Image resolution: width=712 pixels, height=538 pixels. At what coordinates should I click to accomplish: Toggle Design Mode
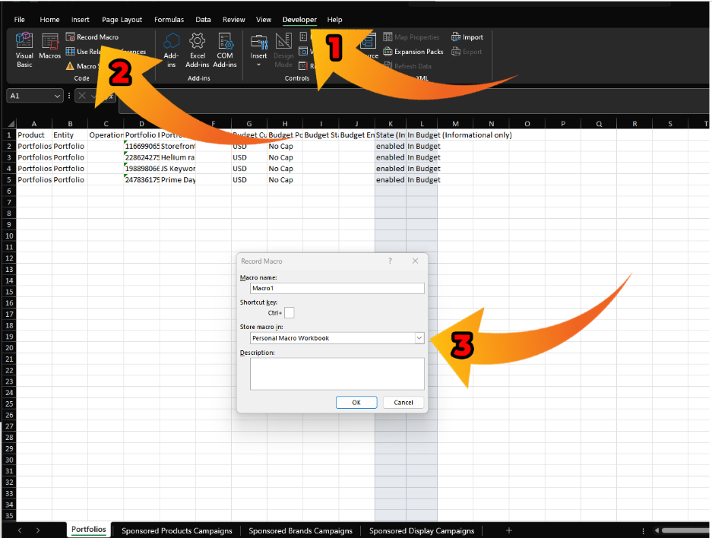coord(283,50)
